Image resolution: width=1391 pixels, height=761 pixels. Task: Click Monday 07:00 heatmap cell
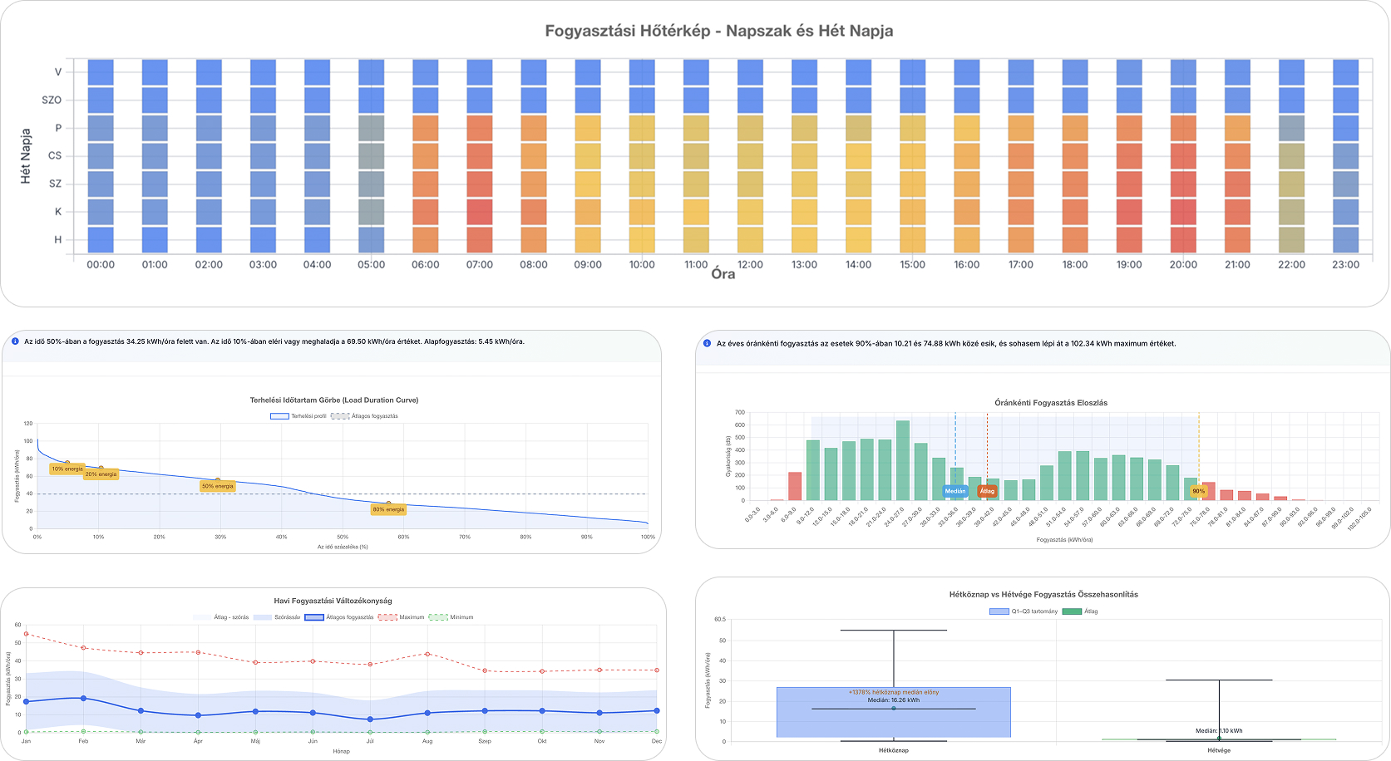coord(480,239)
